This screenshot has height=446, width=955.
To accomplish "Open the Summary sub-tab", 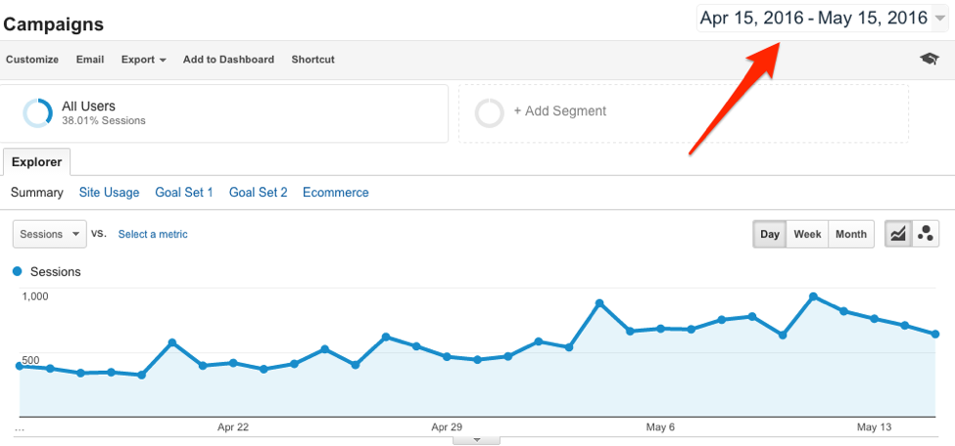I will (x=37, y=193).
